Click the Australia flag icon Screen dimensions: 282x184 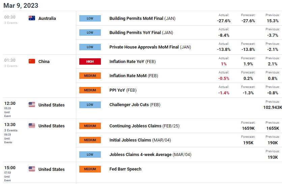pyautogui.click(x=32, y=18)
